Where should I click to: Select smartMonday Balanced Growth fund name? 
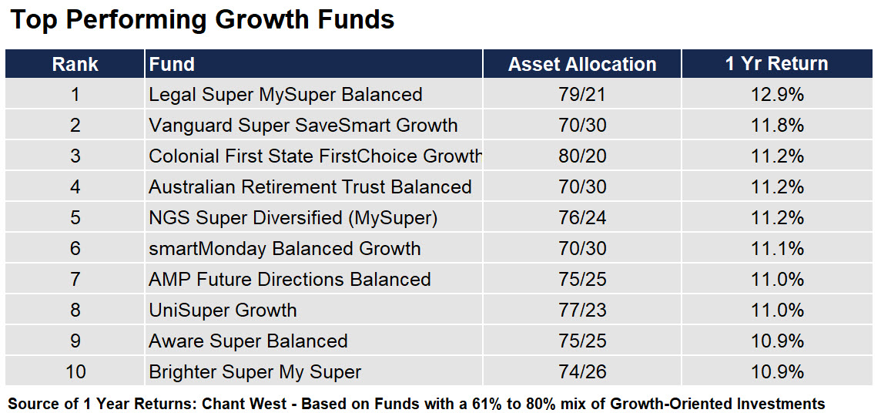(x=284, y=248)
